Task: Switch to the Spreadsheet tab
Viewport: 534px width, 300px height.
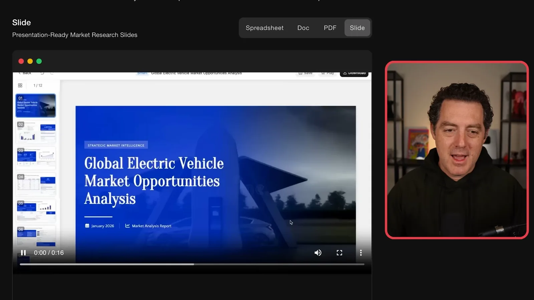Action: point(265,28)
